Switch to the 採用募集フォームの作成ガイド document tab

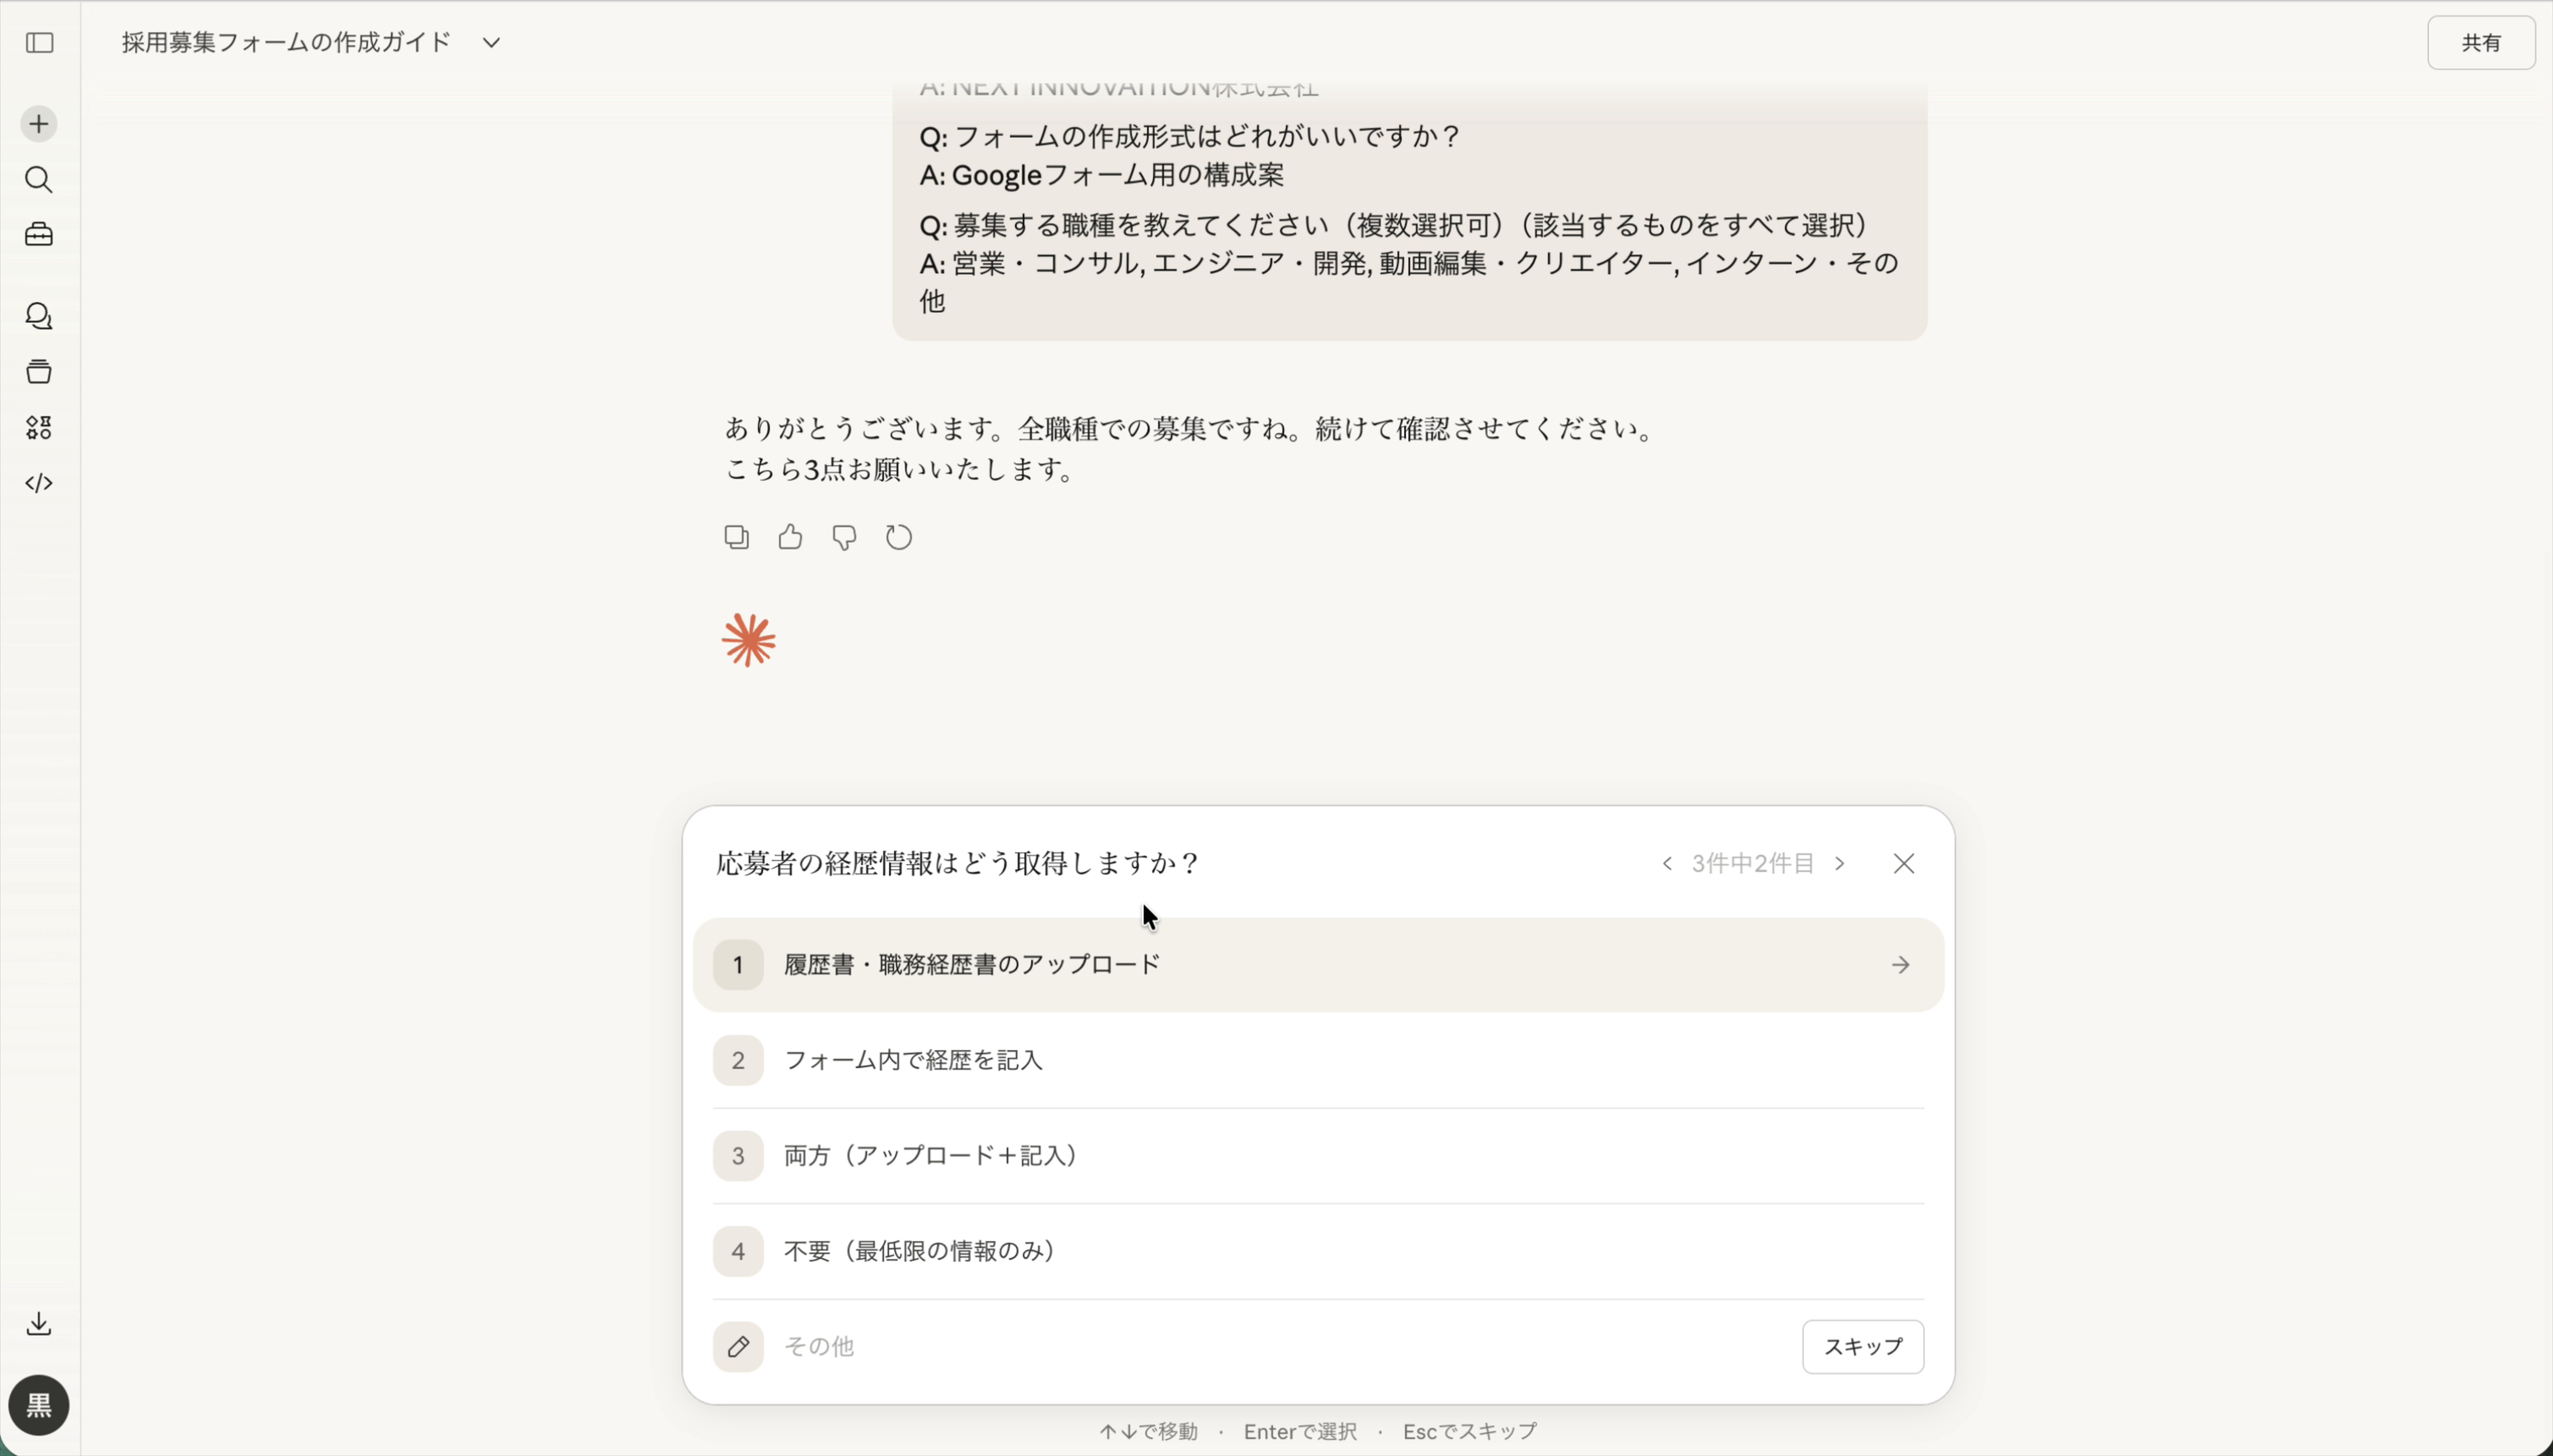coord(285,42)
